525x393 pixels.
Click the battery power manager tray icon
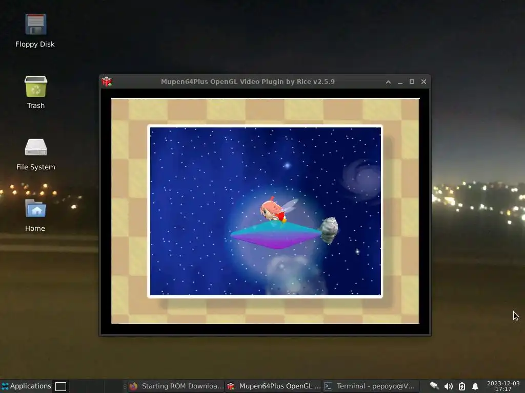pos(462,386)
